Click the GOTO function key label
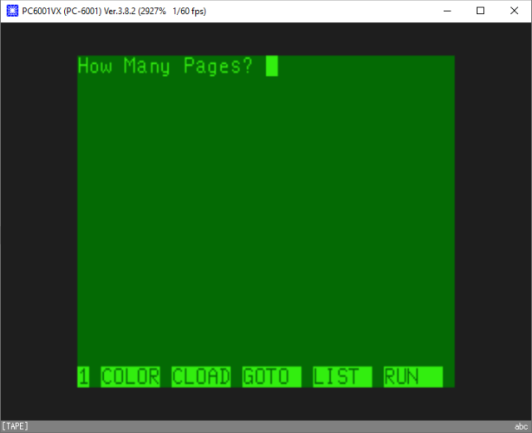This screenshot has width=532, height=433. pos(272,376)
